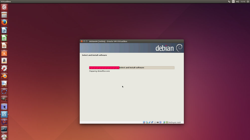
Task: Expand the En keyboard layout indicator
Action: pyautogui.click(x=233, y=1)
